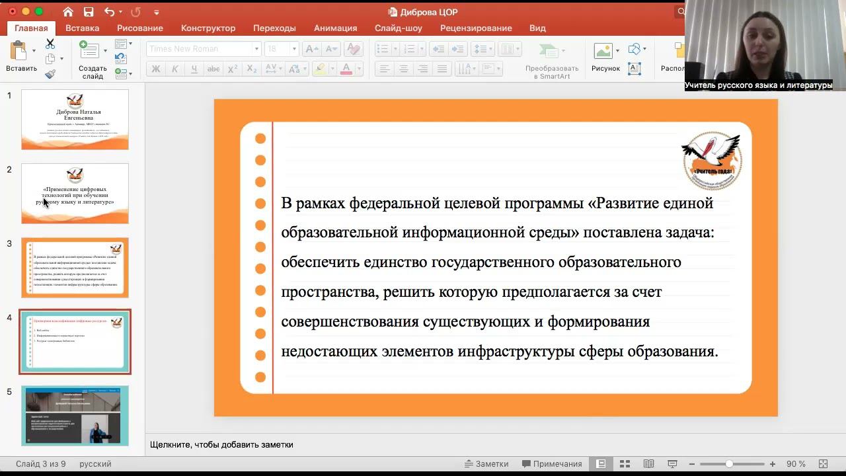Switch to the Слайд-шоу tab

[399, 28]
